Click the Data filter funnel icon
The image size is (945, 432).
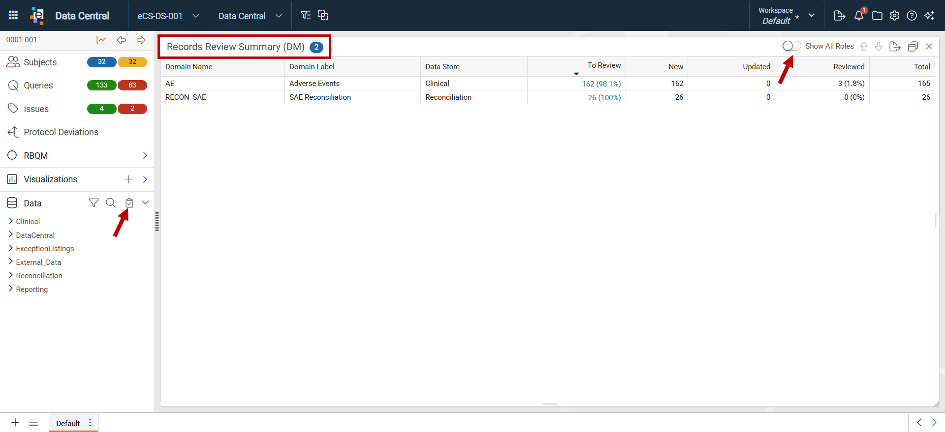(x=94, y=202)
